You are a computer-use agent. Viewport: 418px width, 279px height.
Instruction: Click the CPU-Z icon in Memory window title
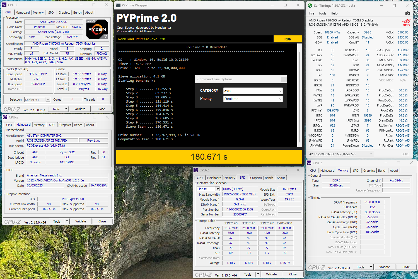309,163
